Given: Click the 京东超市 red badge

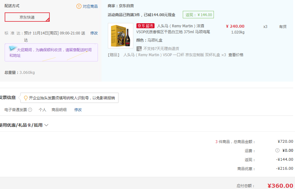Looking at the screenshot, I should [x=145, y=26].
